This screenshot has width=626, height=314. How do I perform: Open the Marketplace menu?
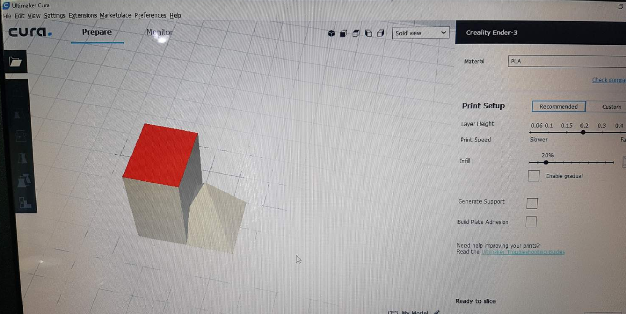pos(115,16)
